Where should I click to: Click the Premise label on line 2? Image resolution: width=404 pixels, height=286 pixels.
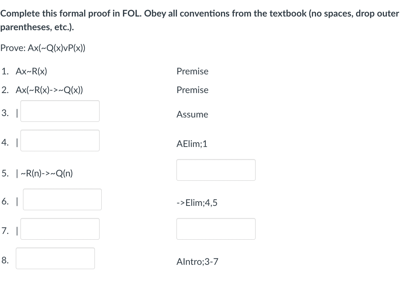192,90
